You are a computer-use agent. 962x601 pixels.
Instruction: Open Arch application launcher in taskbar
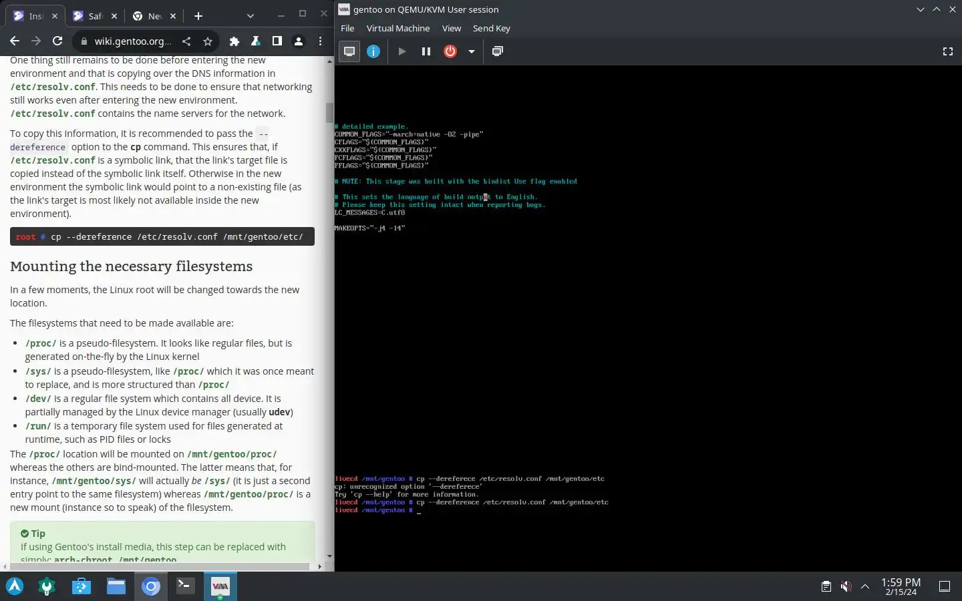[x=15, y=586]
